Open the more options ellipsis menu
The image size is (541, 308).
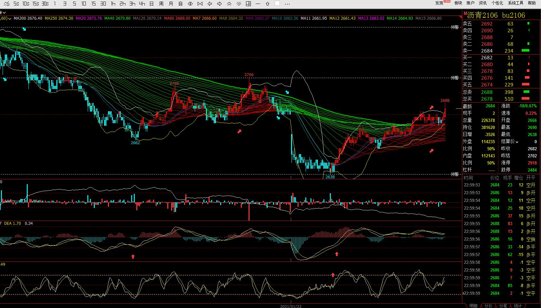click(287, 4)
